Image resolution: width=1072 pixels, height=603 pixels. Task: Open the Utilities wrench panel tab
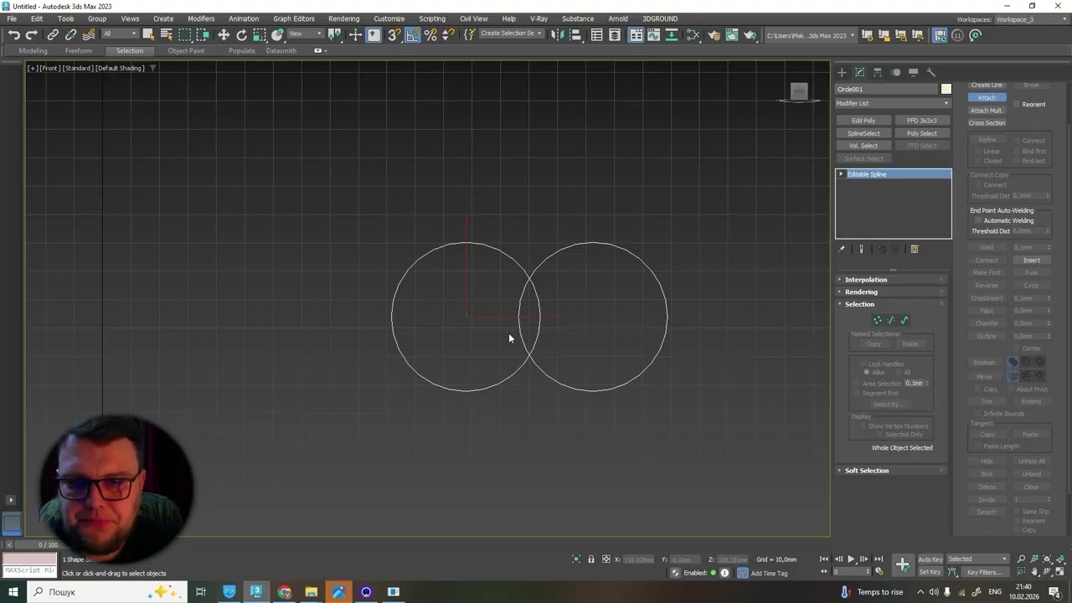click(x=930, y=72)
